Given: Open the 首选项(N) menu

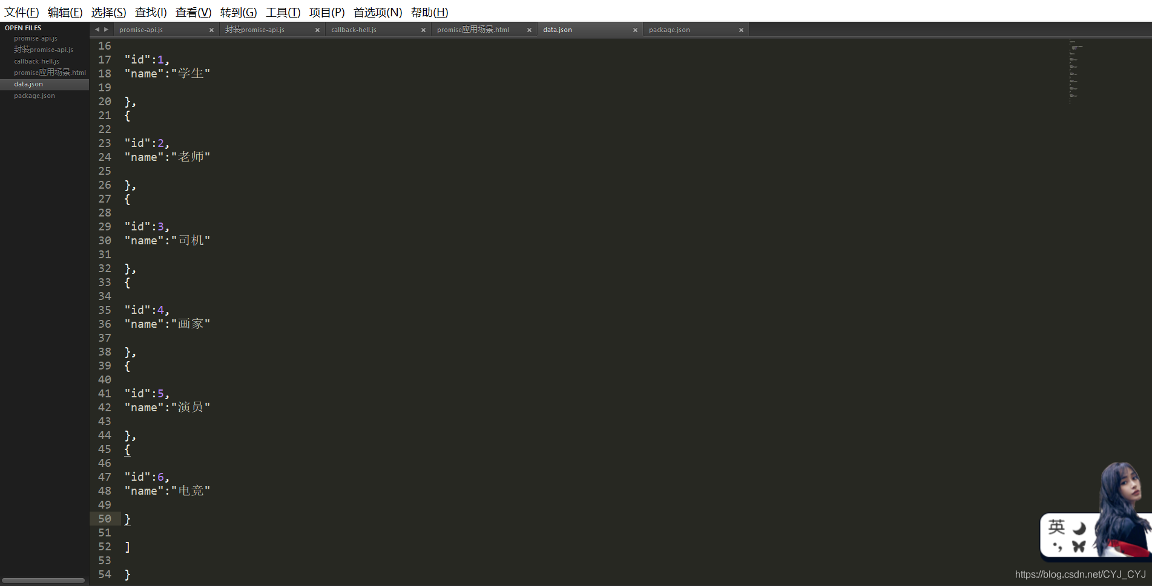Looking at the screenshot, I should tap(378, 12).
